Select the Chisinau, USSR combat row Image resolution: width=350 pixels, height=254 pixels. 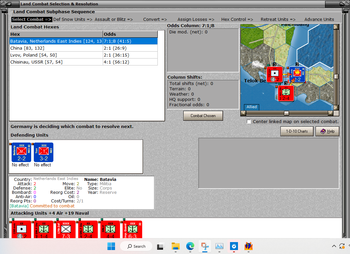[x=84, y=62]
